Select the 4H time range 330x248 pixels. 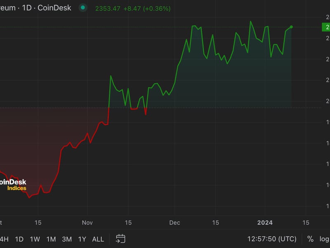[4, 239]
